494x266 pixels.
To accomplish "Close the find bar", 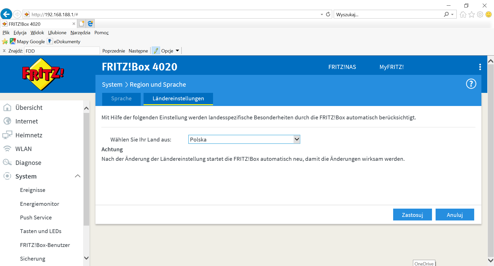I will (x=4, y=51).
